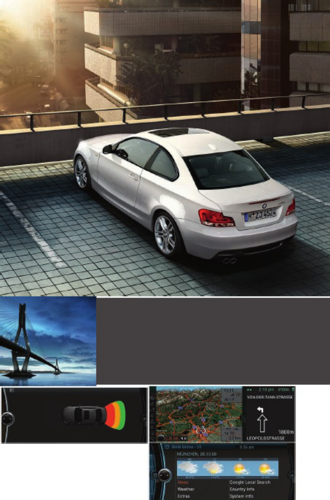Click the circular position marker on the map
Screen dimensions: 330x500
(x=201, y=431)
